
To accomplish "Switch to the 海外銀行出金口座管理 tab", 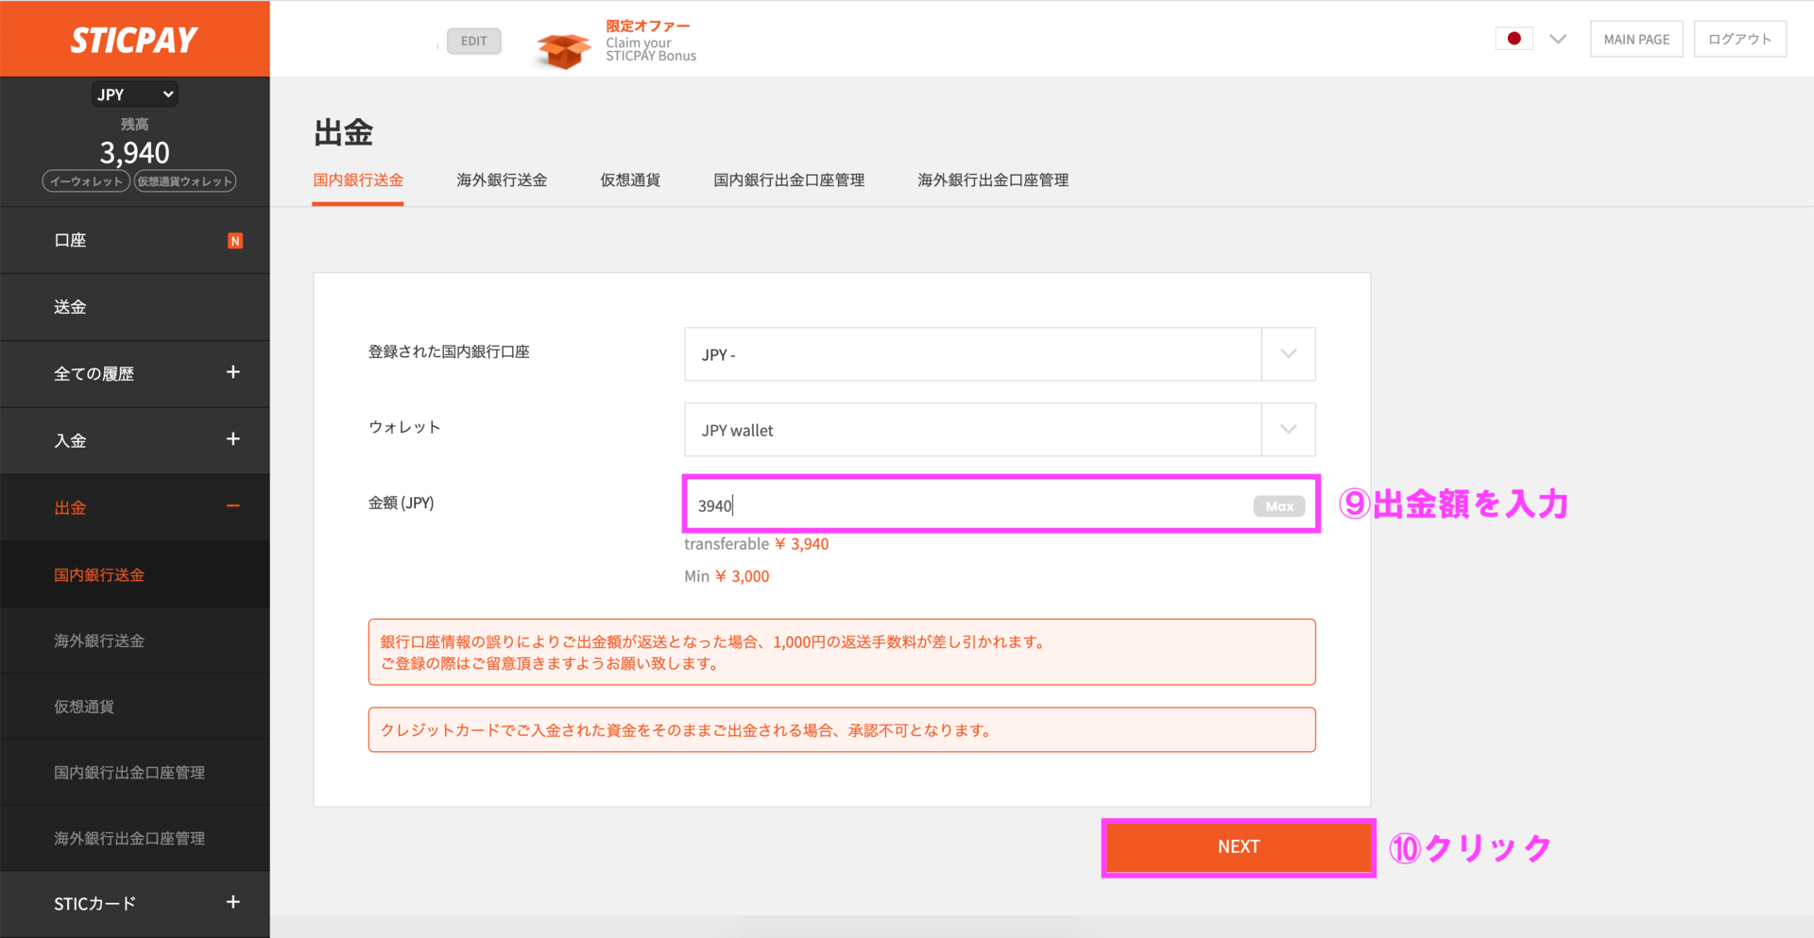I will pos(993,179).
